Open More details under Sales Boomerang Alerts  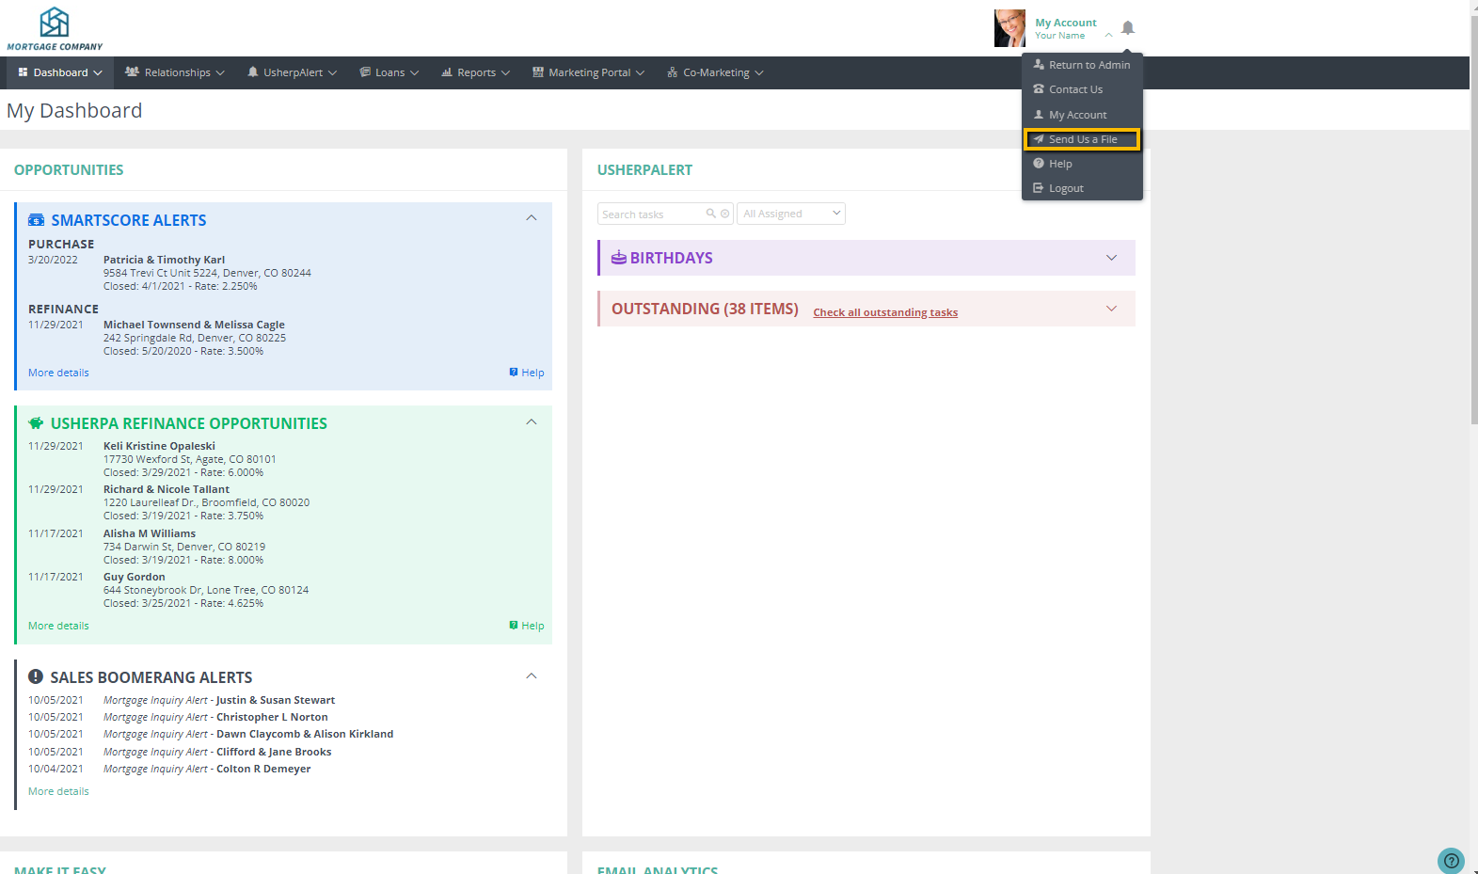pyautogui.click(x=58, y=791)
